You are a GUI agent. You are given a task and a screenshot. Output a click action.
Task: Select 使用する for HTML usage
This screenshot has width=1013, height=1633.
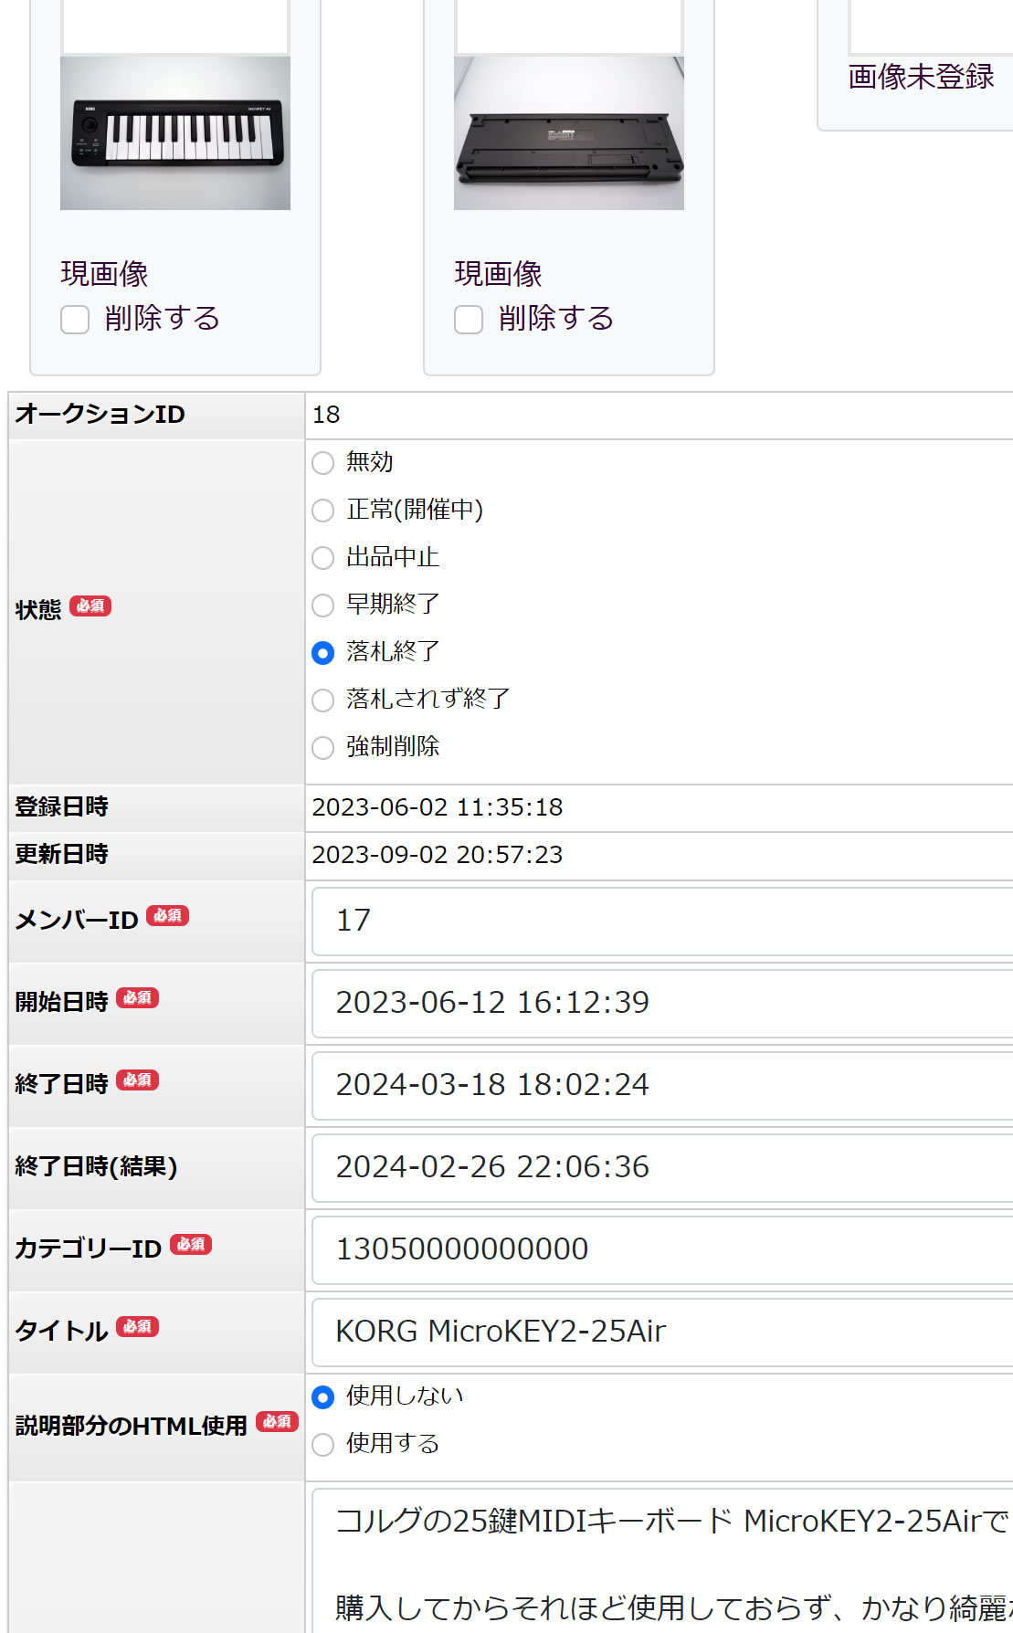(x=323, y=1445)
